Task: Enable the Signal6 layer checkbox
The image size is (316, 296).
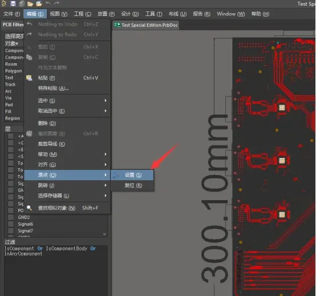Action: [10, 224]
